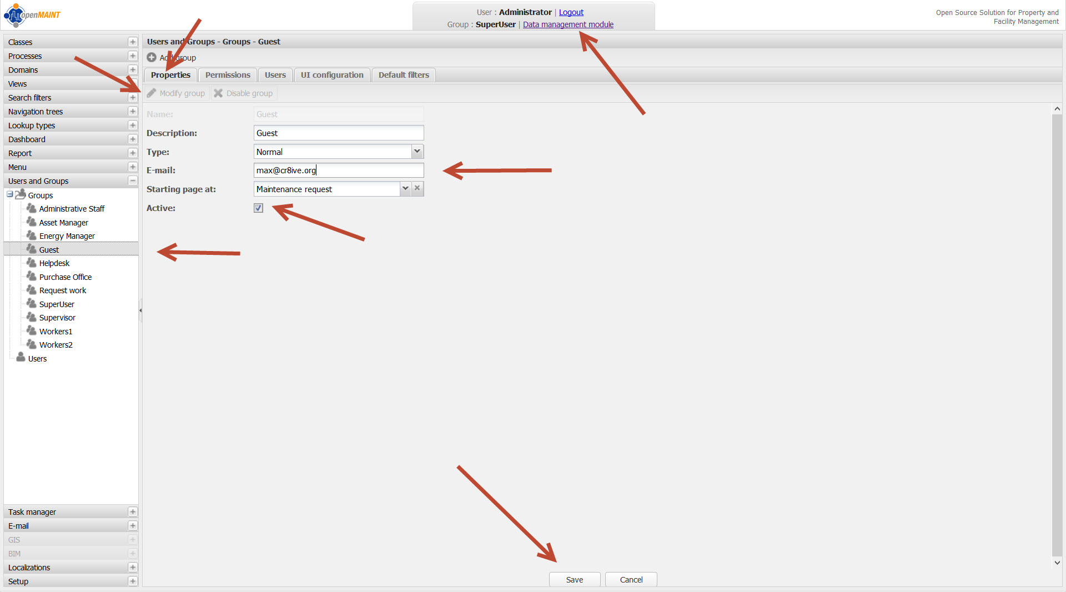Click the Helpdesk group icon in tree
The width and height of the screenshot is (1066, 592).
[x=32, y=263]
